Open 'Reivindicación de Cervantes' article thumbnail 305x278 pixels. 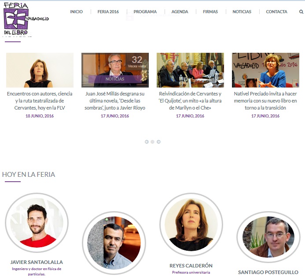190,70
